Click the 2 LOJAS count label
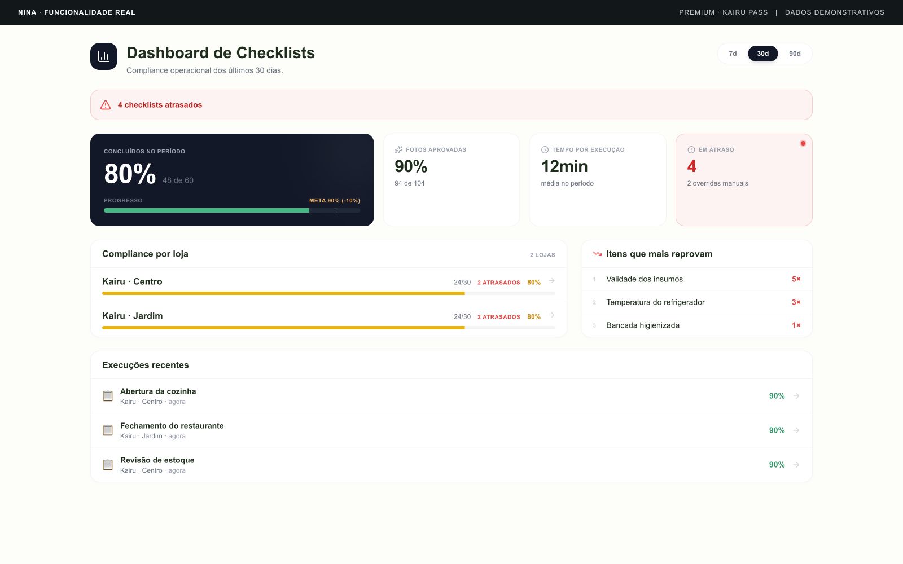 [x=542, y=255]
